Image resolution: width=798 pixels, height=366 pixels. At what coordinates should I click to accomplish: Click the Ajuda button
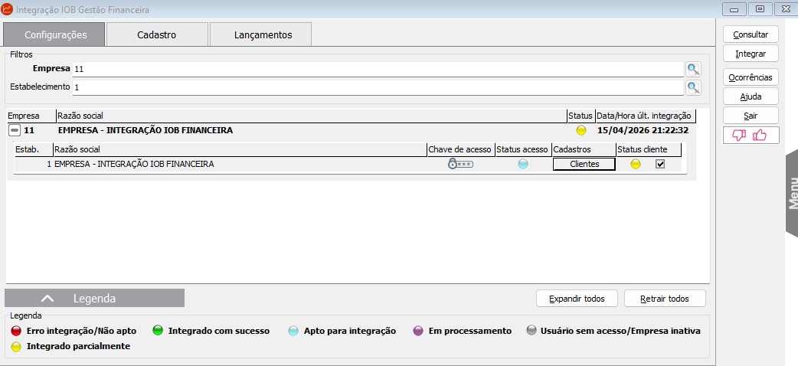point(751,96)
